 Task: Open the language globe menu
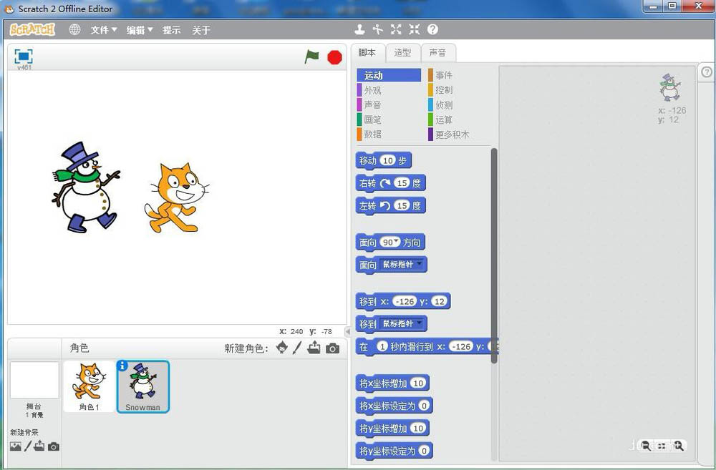click(x=74, y=29)
